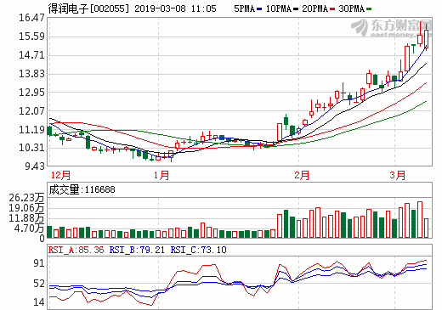
Task: Click the green 30PMA color swatch
Action: pyautogui.click(x=369, y=9)
